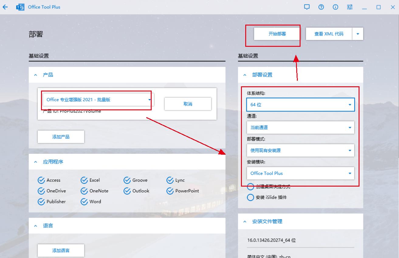Click the 添加产品 button

coord(61,137)
